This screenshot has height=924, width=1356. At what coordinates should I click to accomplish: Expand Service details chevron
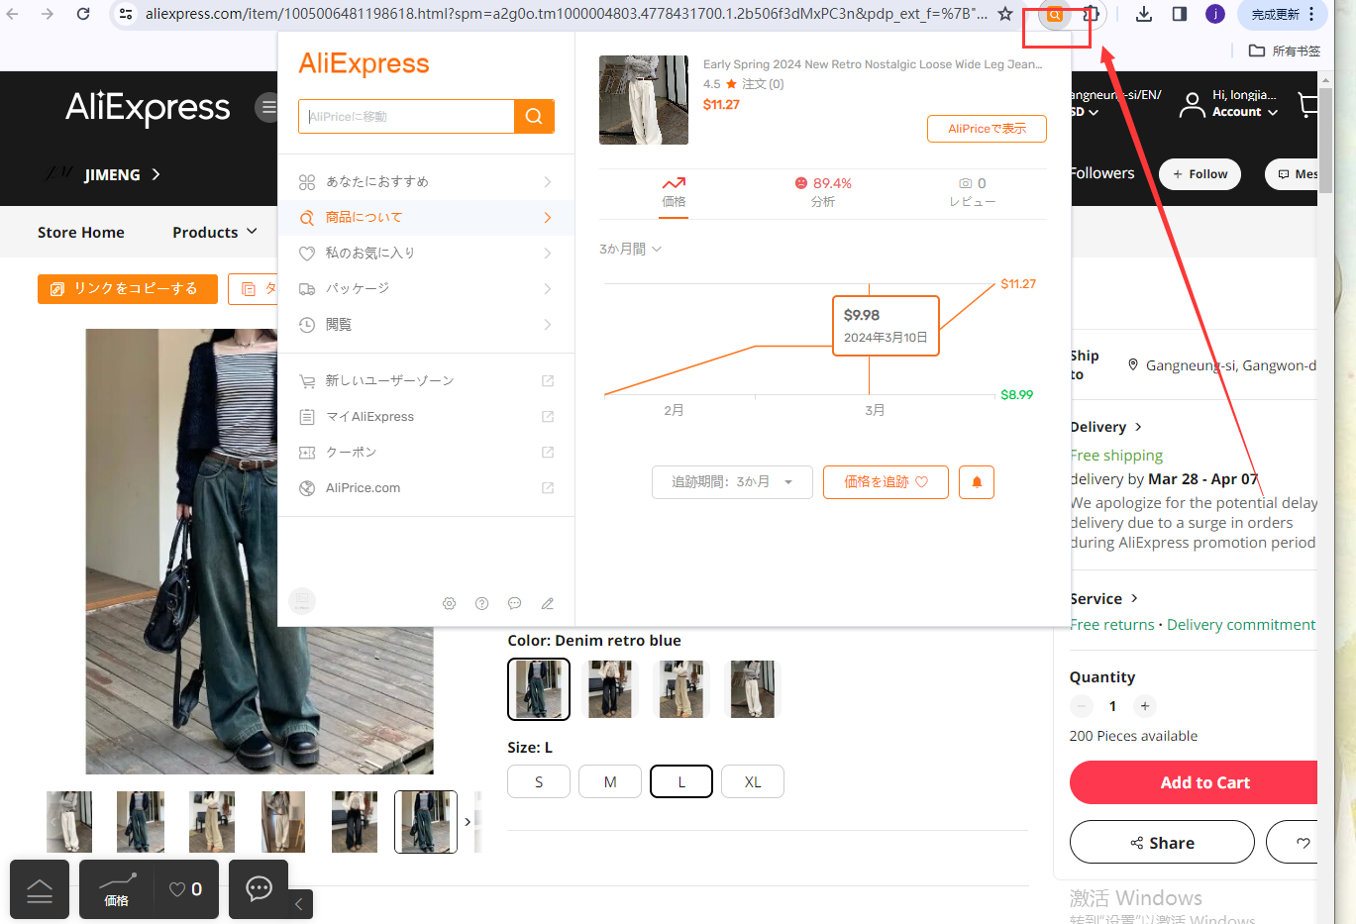[1134, 598]
